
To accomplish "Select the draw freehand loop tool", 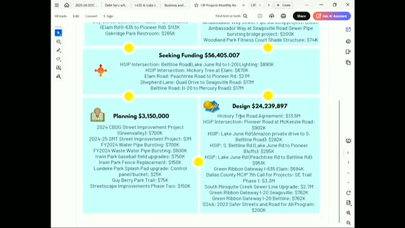I will click(59, 59).
